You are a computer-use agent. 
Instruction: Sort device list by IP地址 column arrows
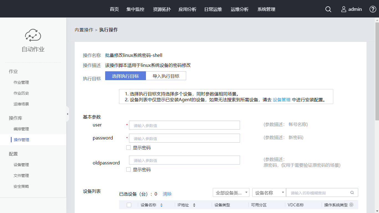(194, 205)
